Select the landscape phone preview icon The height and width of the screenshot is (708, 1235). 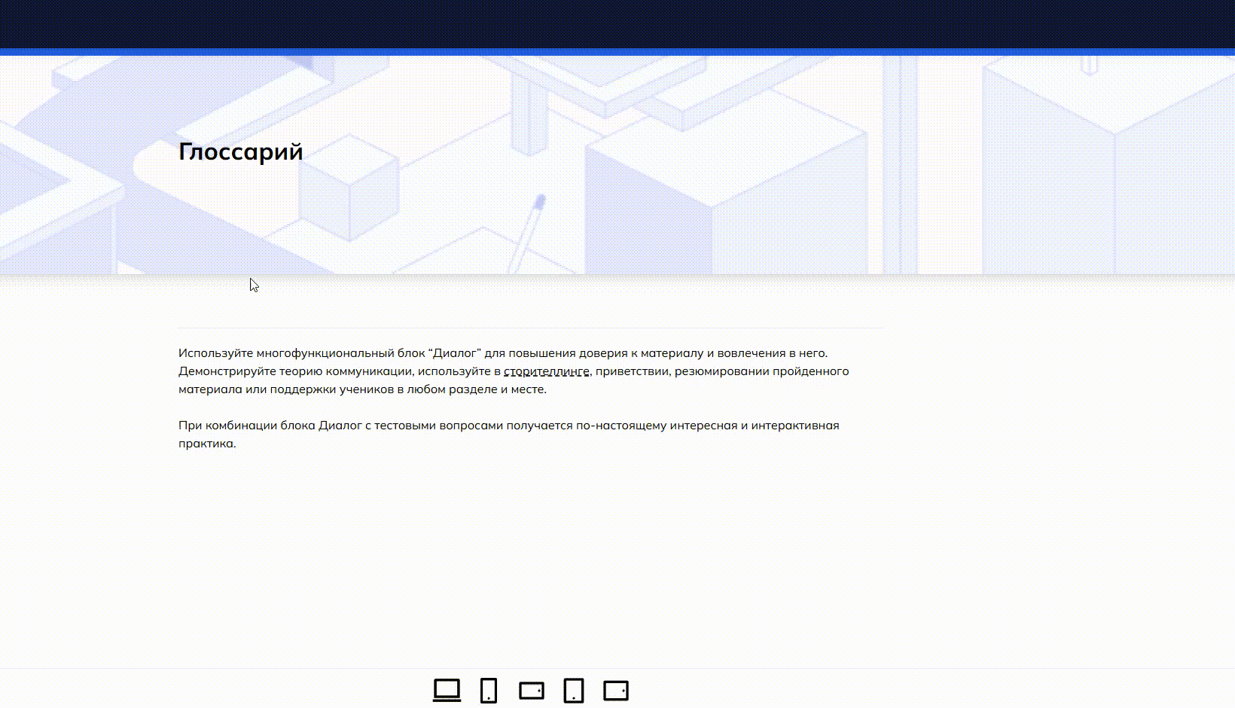532,690
